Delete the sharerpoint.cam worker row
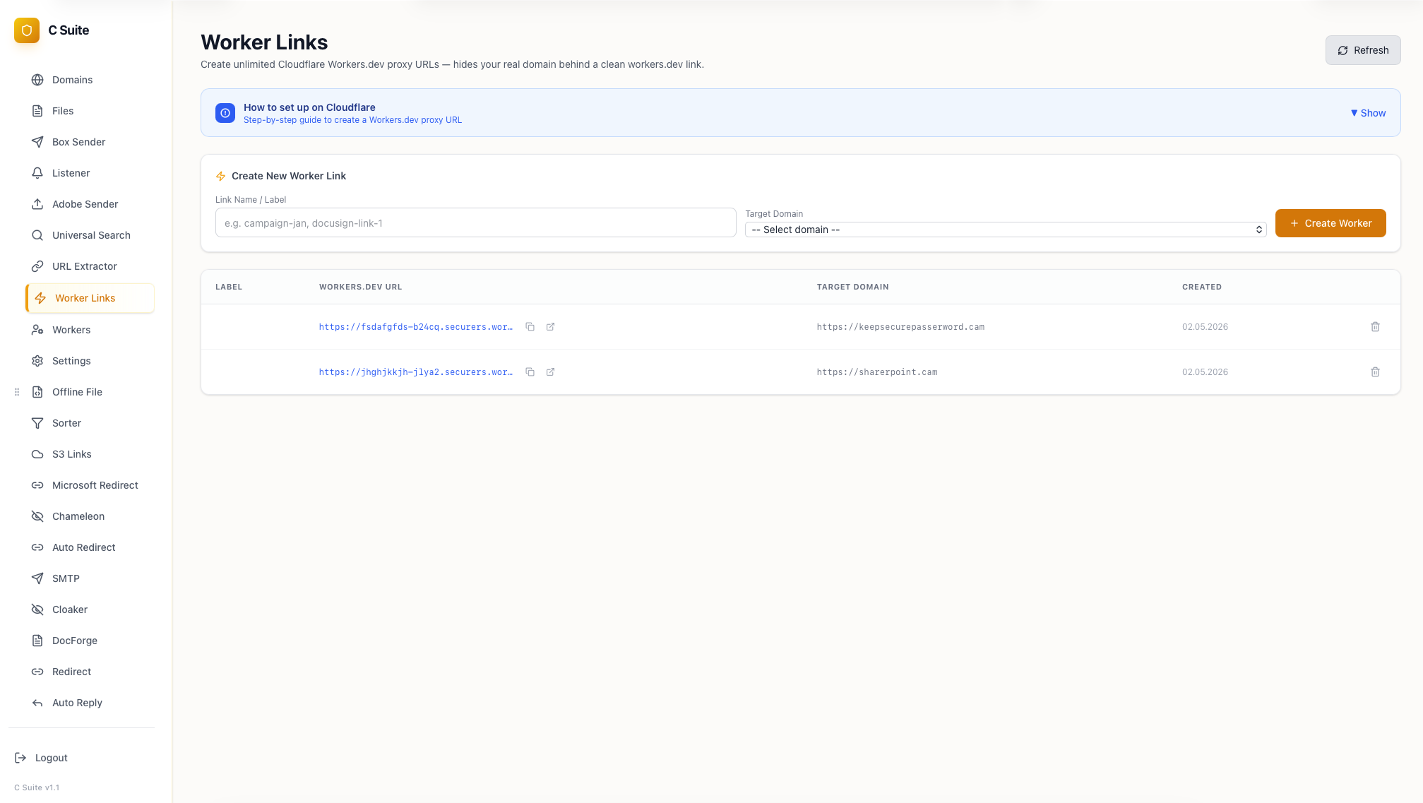Viewport: 1423px width, 803px height. click(x=1375, y=372)
